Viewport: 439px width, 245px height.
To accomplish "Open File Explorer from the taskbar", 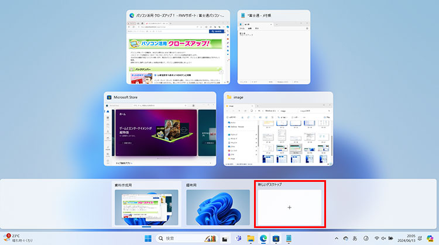I will pyautogui.click(x=251, y=239).
